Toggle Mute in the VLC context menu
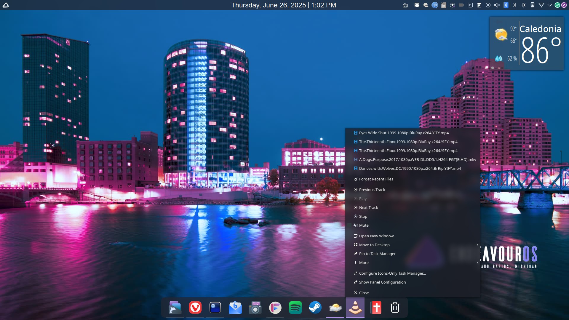The image size is (569, 320). [364, 225]
